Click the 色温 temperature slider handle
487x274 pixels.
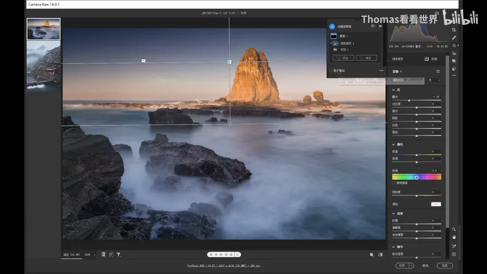tap(417, 155)
